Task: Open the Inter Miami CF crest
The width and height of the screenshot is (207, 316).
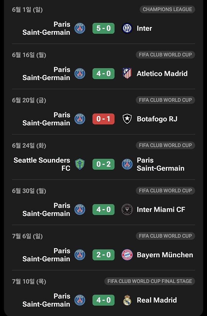Action: click(x=127, y=209)
